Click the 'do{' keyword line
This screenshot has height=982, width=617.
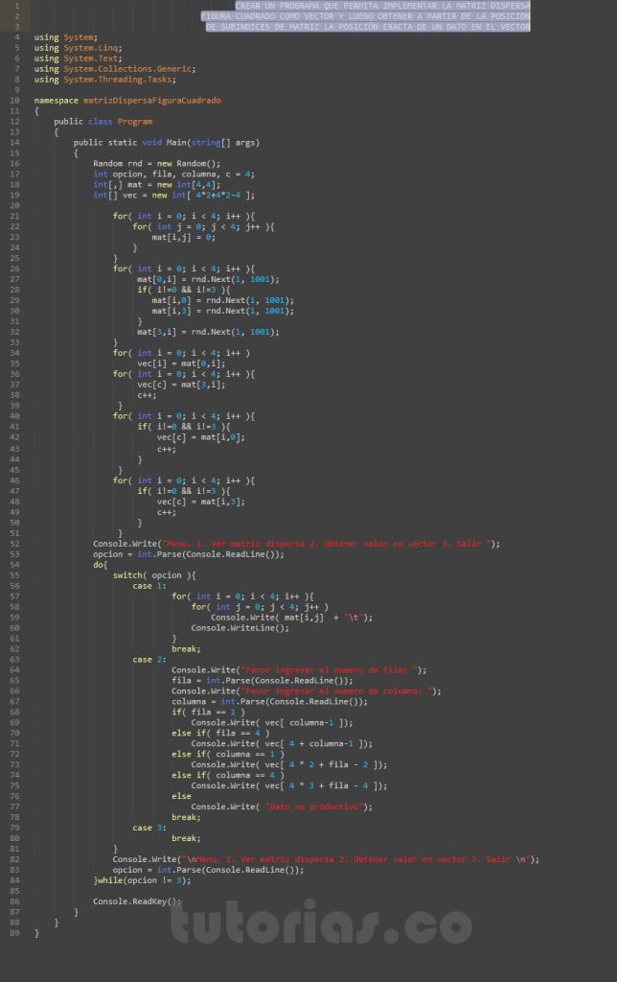[101, 565]
